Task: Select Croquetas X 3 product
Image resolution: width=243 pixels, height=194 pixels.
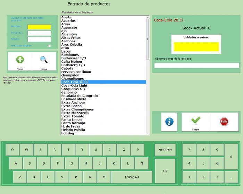Action: pos(103,89)
